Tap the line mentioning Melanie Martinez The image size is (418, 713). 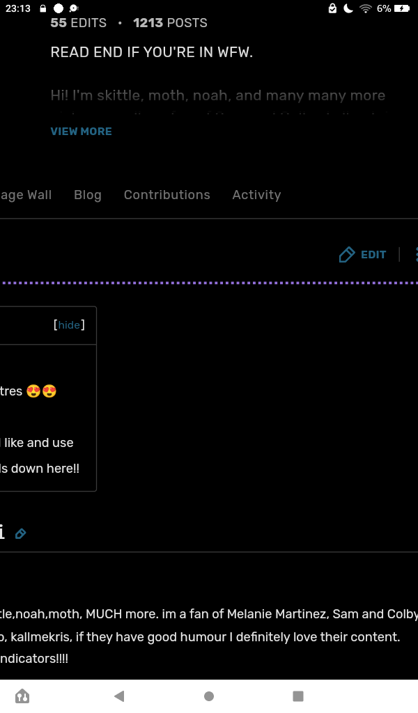209,614
